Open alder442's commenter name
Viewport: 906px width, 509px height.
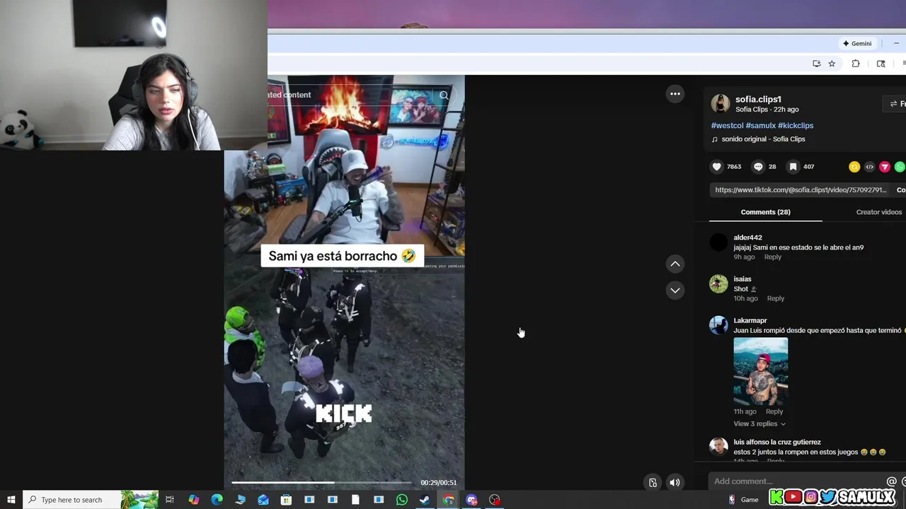[x=747, y=238]
